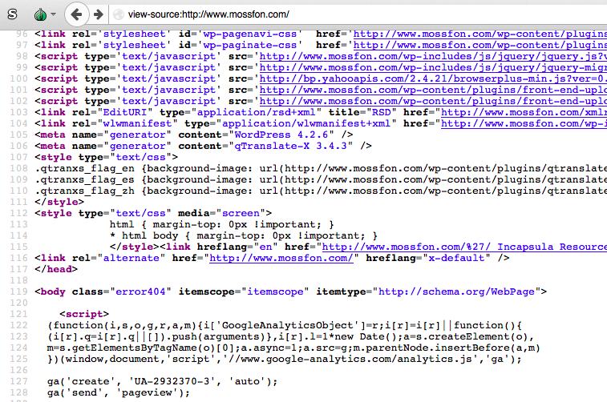This screenshot has width=607, height=402.
Task: Click the ".qtranxs_flag_es" selector text
Action: pos(84,179)
